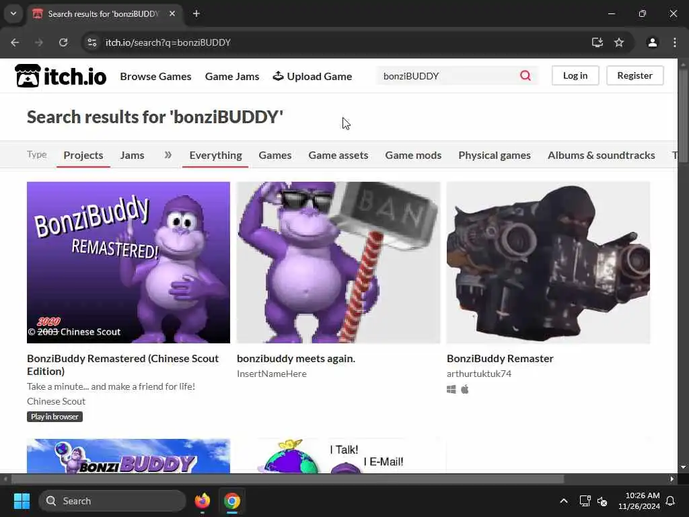
Task: Visit author Chinese Scout's page
Action: coord(57,401)
